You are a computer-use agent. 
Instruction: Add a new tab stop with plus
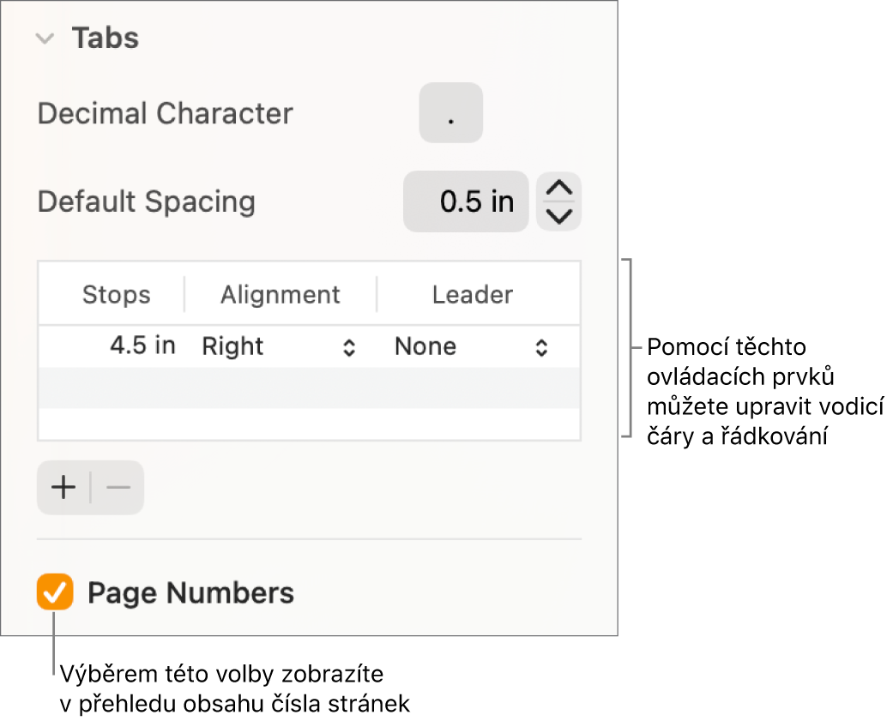coord(63,488)
